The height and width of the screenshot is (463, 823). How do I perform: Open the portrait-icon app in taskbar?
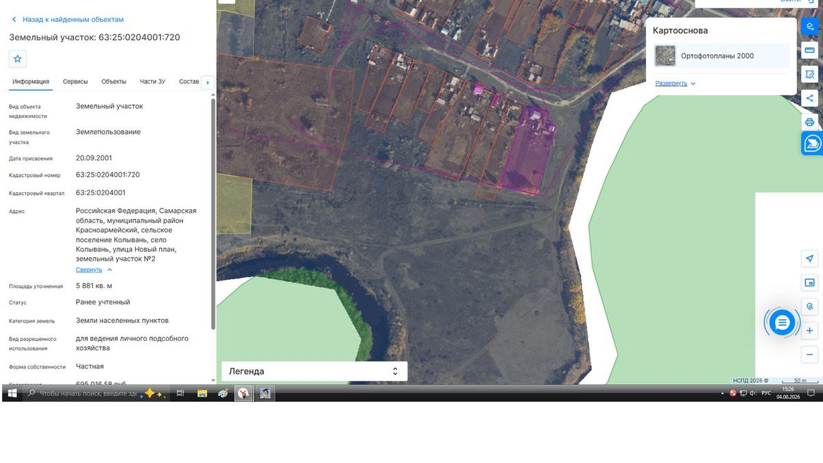[265, 393]
